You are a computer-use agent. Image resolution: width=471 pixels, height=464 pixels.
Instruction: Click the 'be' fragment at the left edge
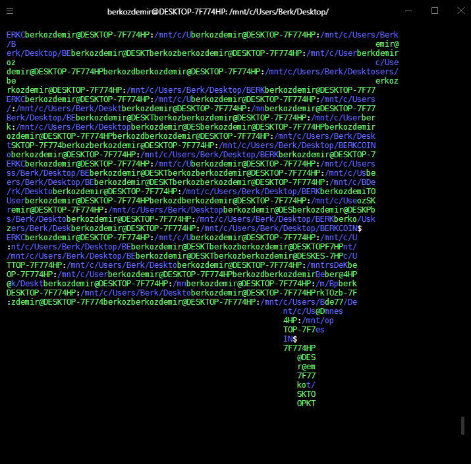[11, 81]
